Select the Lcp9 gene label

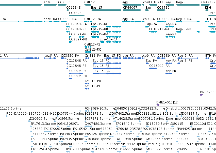(145, 2)
